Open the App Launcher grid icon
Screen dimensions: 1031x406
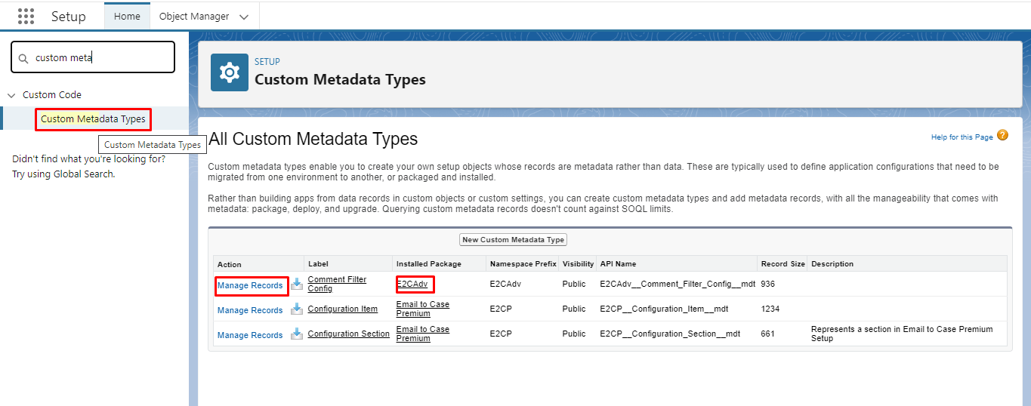pos(26,16)
